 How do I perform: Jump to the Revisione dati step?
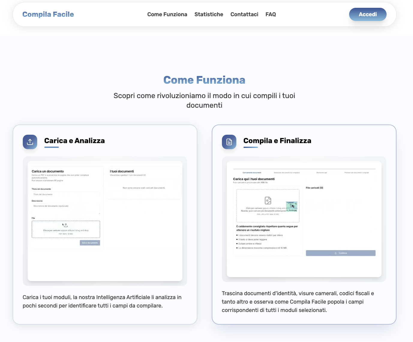[322, 172]
